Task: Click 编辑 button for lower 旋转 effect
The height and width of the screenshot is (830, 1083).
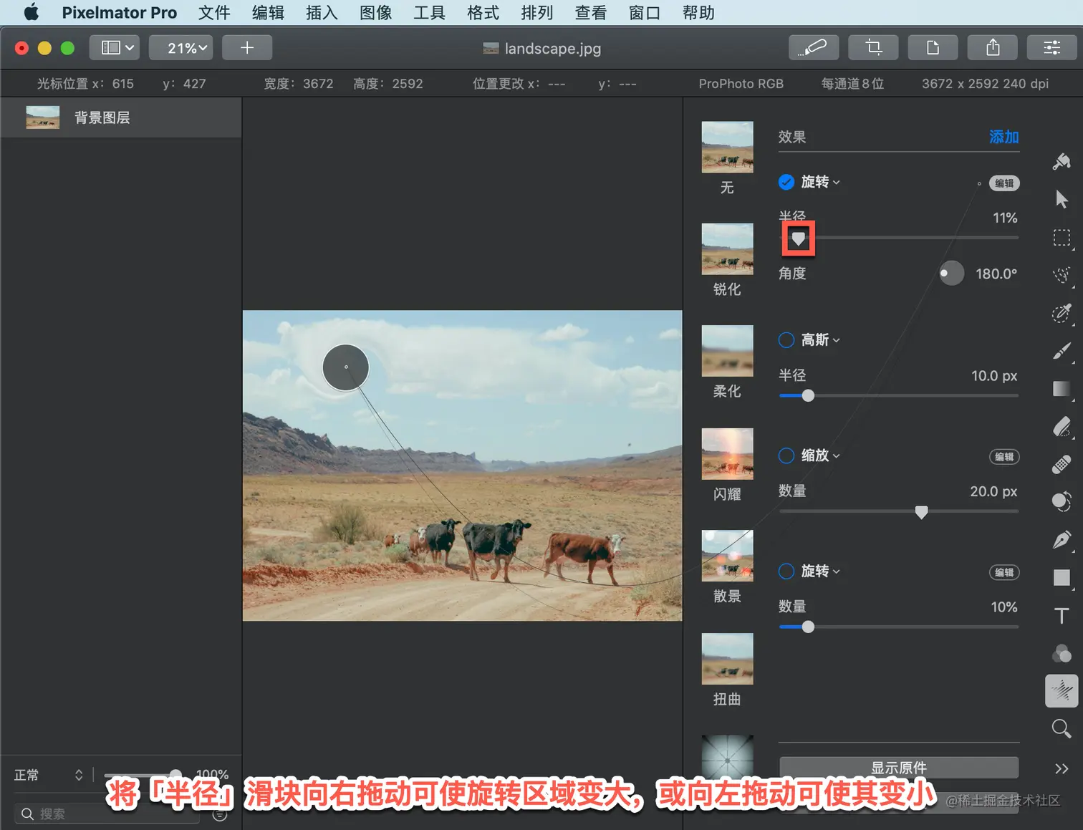Action: point(1004,572)
